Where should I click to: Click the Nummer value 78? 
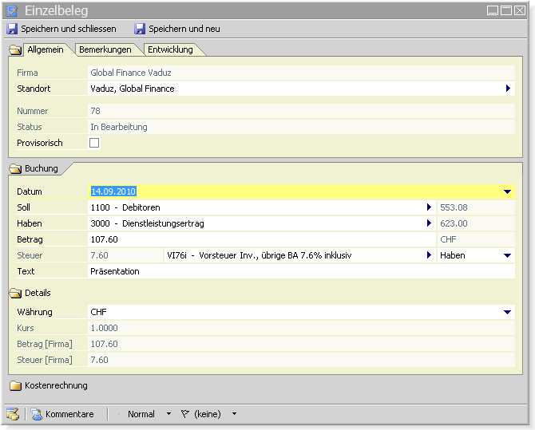301,111
